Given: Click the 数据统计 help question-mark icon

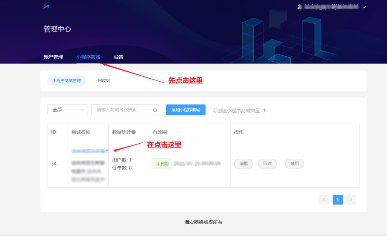Looking at the screenshot, I should coord(134,132).
